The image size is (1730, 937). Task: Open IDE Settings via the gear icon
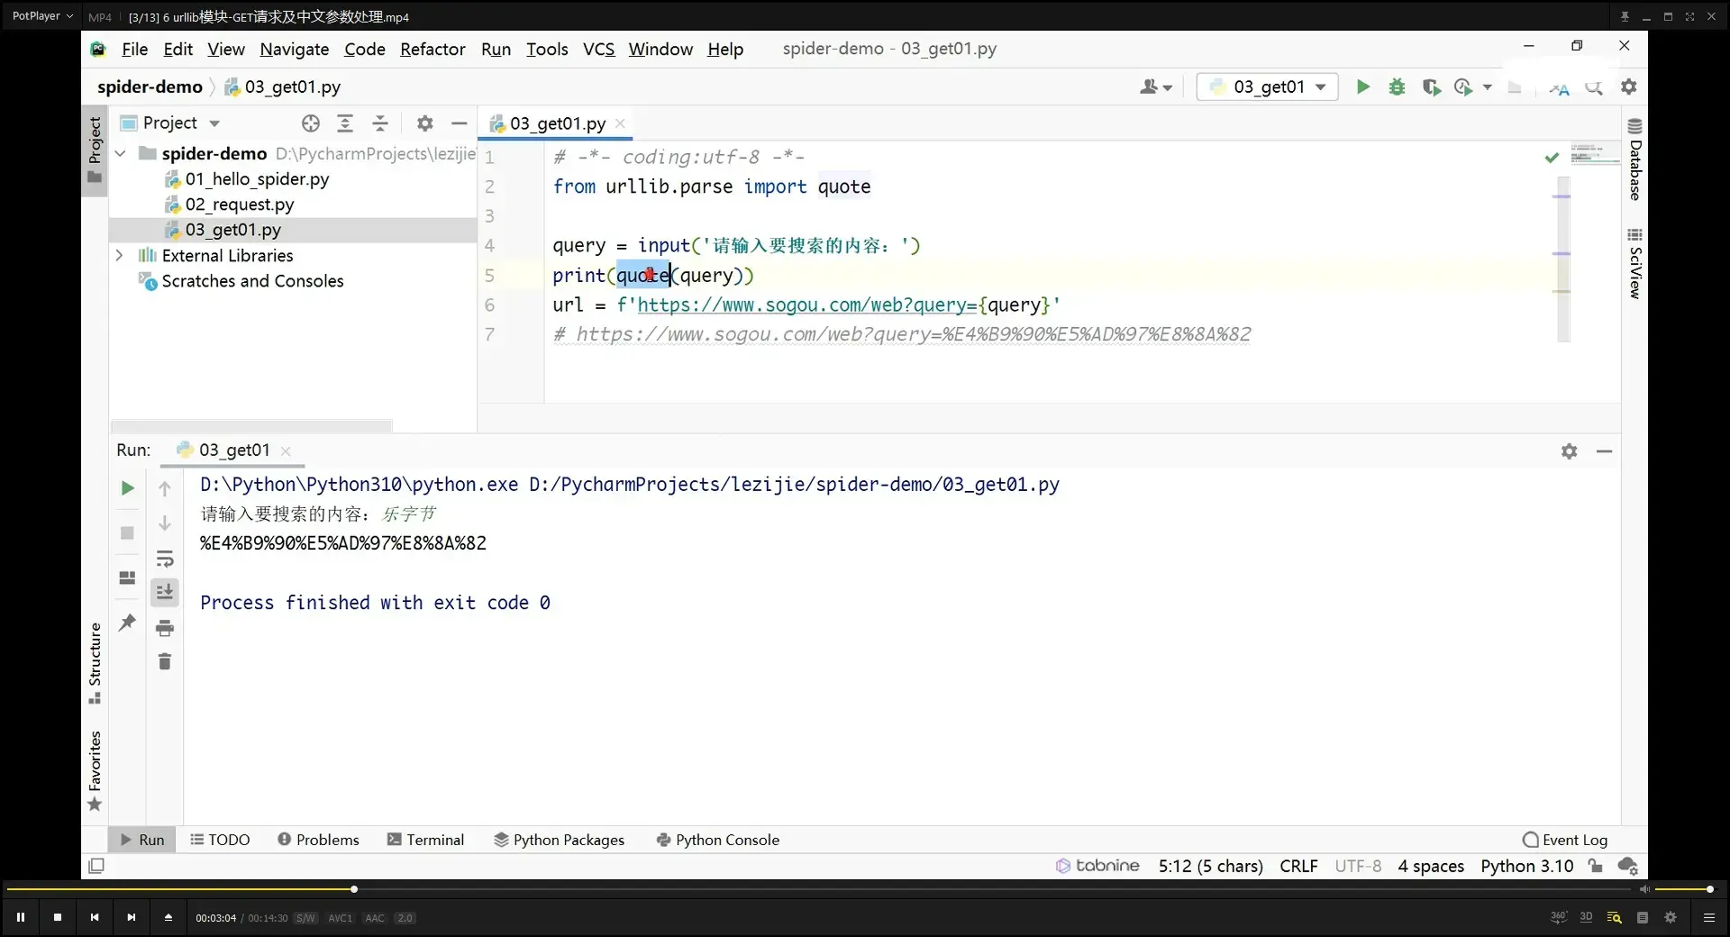(x=1631, y=86)
